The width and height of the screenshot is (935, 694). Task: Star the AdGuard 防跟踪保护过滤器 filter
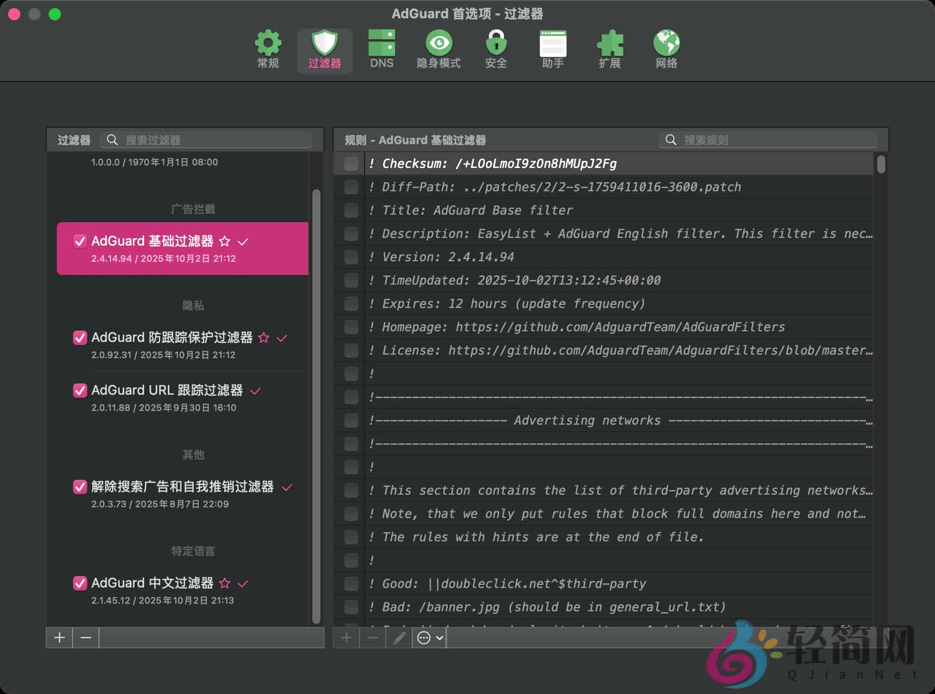point(264,338)
